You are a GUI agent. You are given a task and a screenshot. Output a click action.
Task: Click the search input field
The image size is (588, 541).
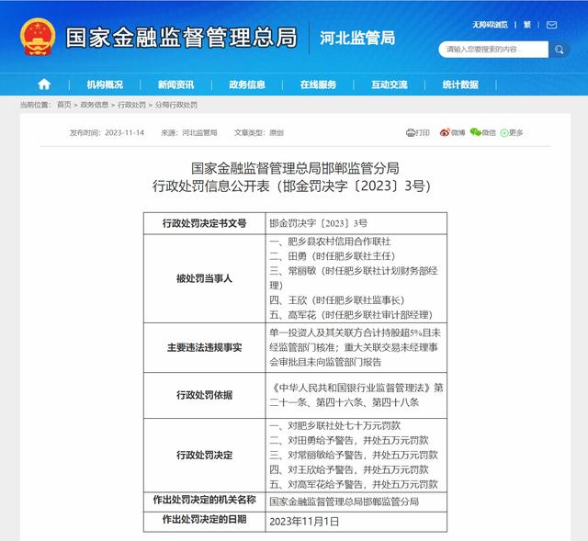[x=493, y=50]
